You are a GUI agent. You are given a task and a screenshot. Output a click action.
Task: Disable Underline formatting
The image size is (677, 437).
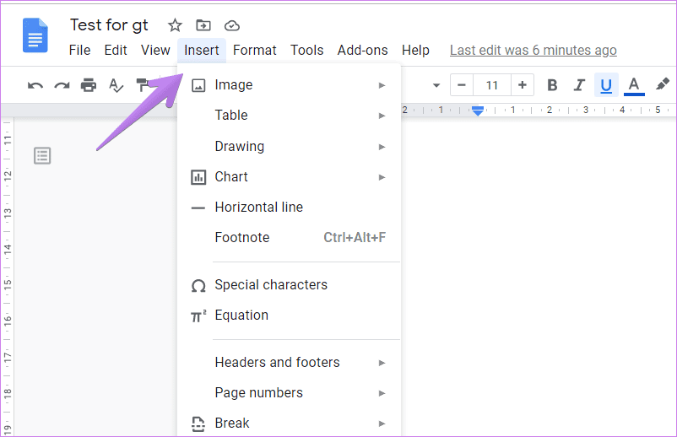(606, 85)
